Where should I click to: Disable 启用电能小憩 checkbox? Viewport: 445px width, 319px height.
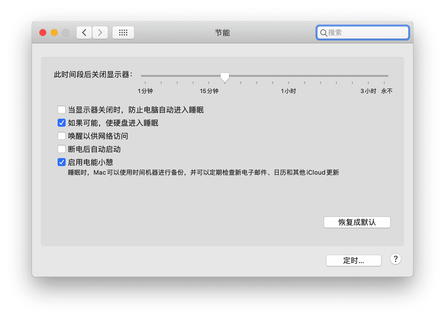[x=62, y=162]
